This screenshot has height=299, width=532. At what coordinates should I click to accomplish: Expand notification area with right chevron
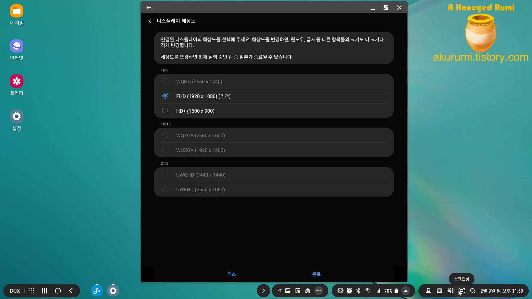263,291
